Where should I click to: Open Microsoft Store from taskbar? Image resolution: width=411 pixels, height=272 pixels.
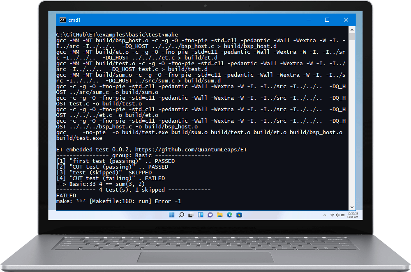(x=239, y=215)
